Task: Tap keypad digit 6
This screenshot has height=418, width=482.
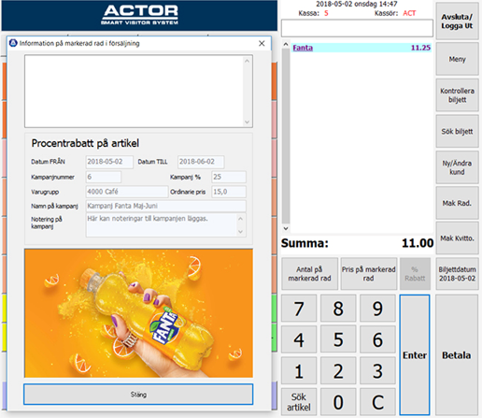Action: [x=377, y=339]
